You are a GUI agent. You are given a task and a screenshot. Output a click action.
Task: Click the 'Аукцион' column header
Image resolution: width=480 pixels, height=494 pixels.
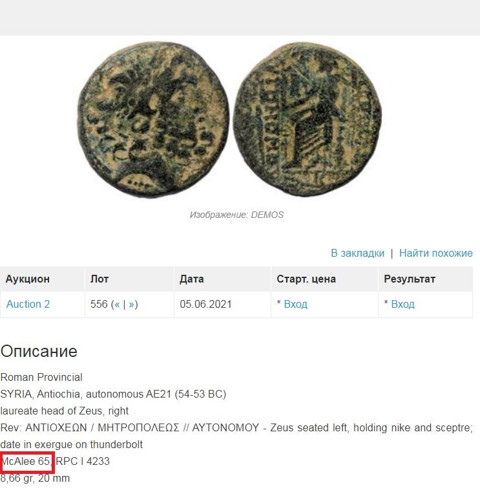(x=28, y=279)
